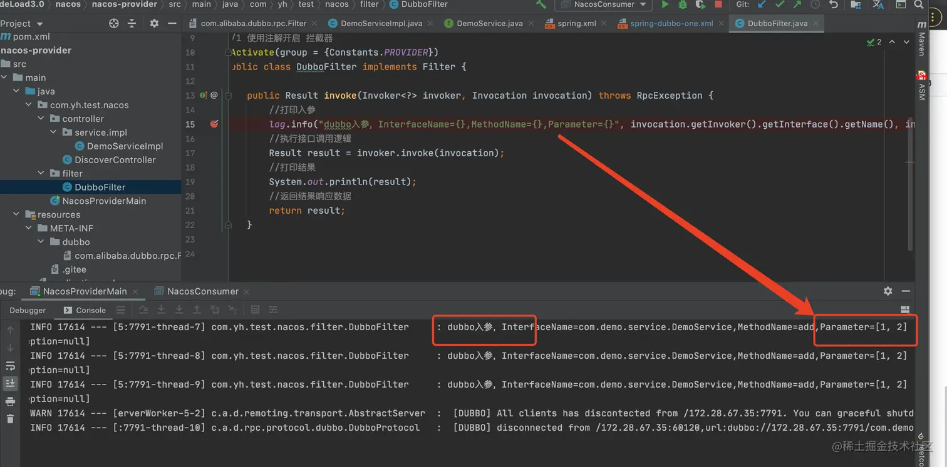The image size is (947, 467).
Task: Run NacosConsumer with the green play icon
Action: point(665,4)
